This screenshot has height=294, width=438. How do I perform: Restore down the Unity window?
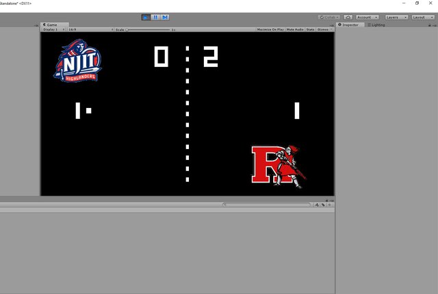click(417, 3)
